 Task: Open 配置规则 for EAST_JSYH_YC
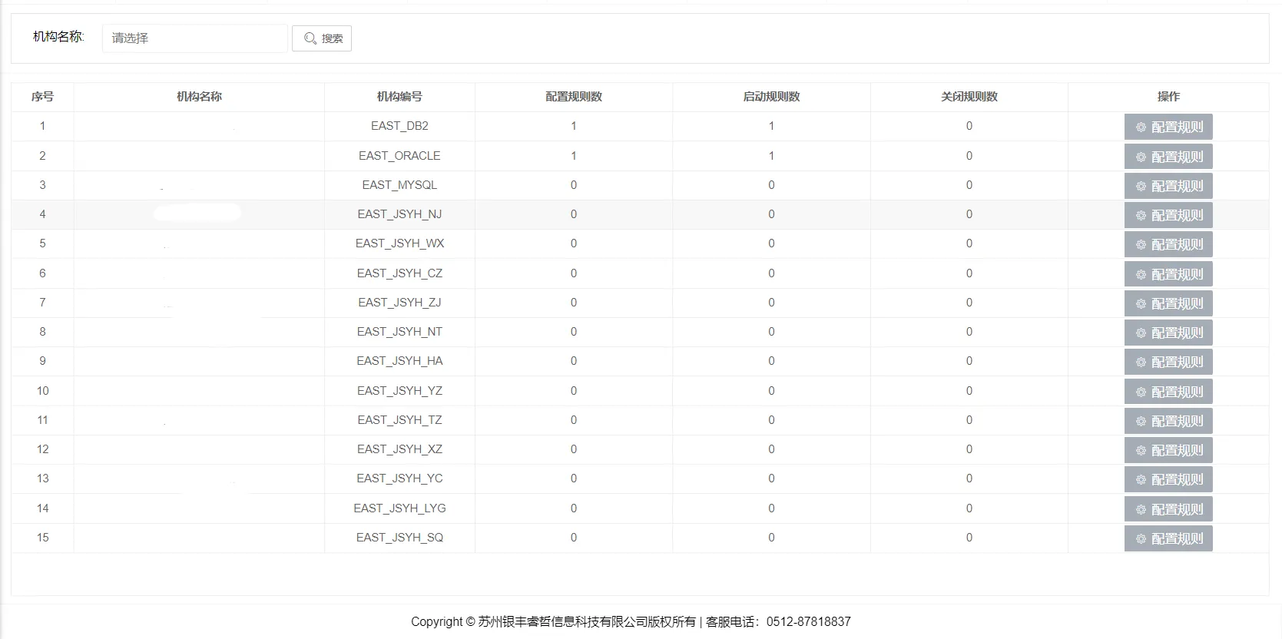(x=1168, y=480)
